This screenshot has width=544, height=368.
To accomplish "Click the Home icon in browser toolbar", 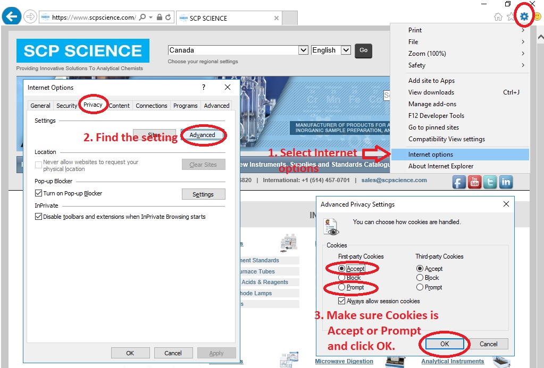I will point(498,16).
